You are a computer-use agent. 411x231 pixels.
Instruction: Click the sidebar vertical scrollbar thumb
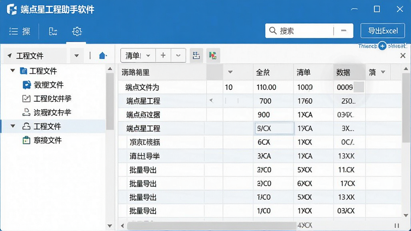[x=110, y=101]
